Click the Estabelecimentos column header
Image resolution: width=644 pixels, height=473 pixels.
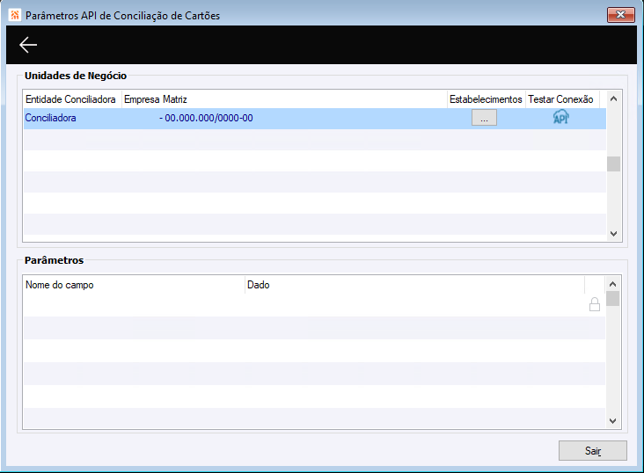[487, 99]
